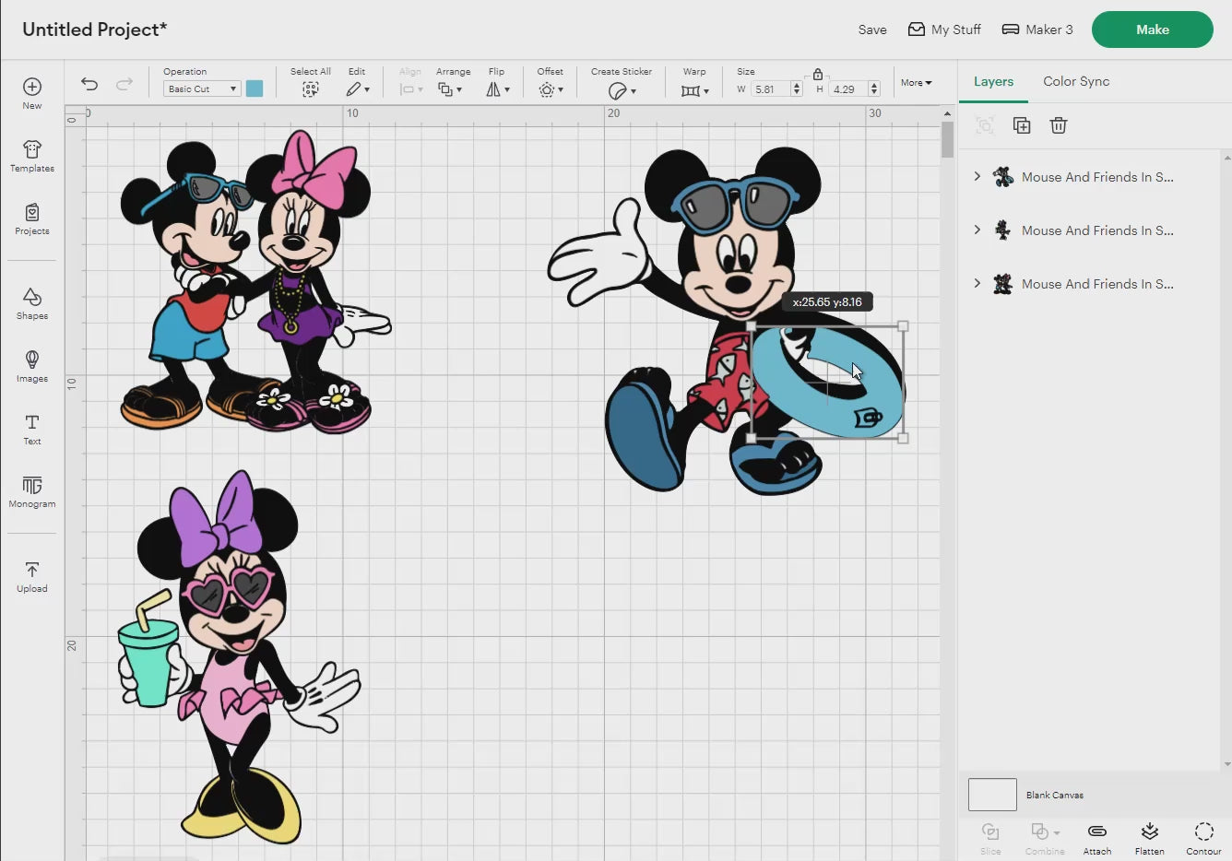Increase width with the stepper arrow
The image size is (1232, 861).
(797, 86)
